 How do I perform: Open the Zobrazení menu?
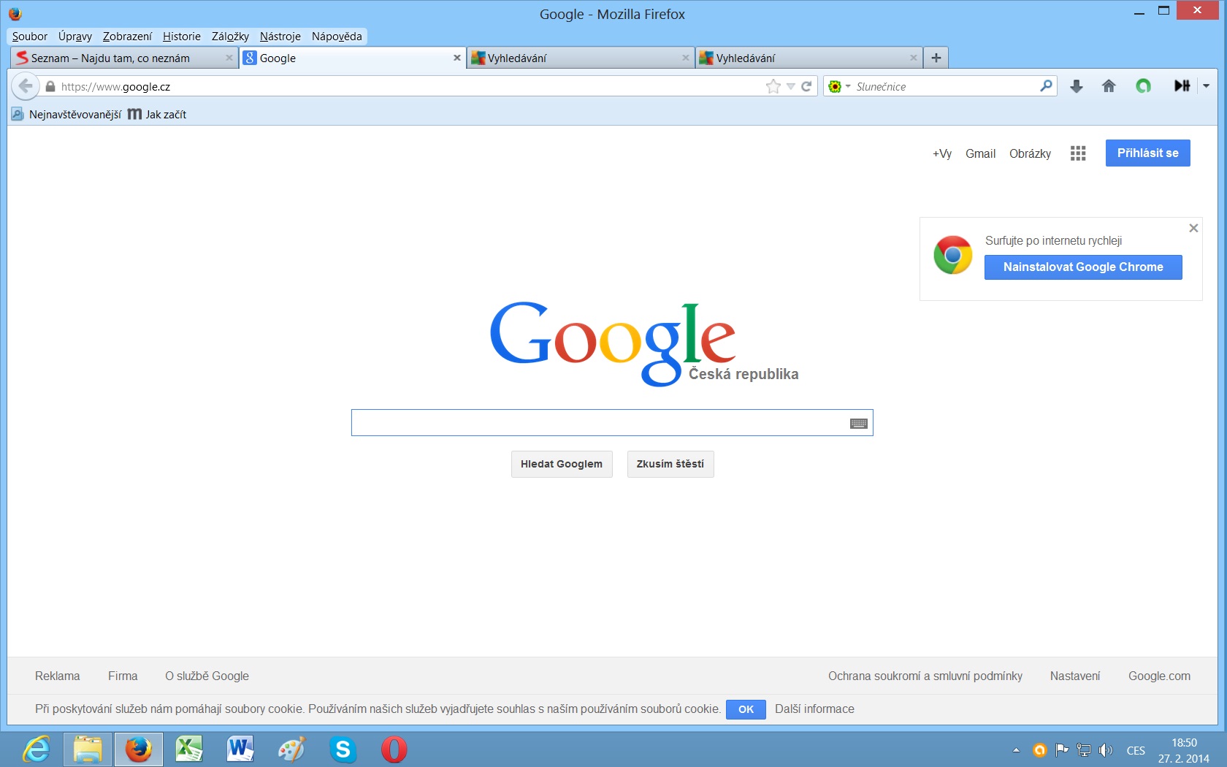127,37
